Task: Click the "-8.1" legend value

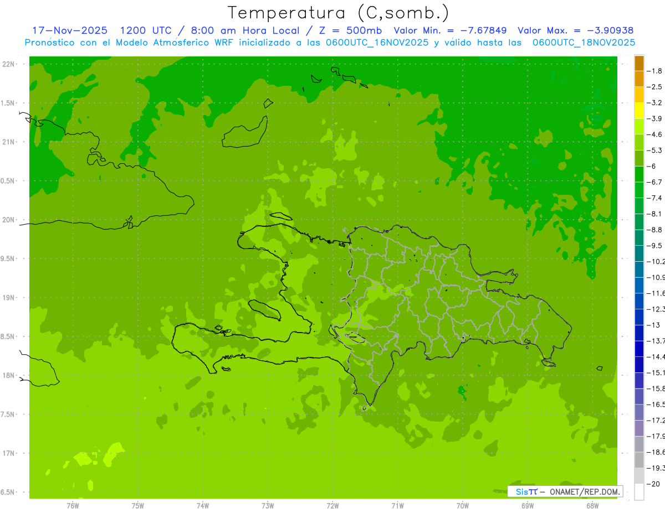Action: click(654, 214)
